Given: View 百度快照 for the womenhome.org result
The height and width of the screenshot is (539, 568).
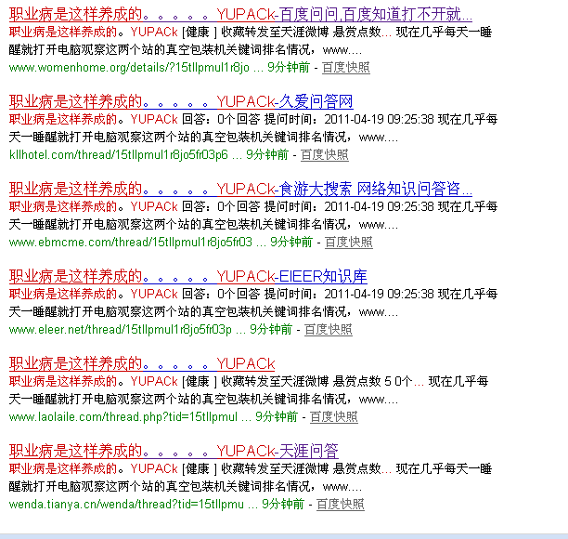Looking at the screenshot, I should 346,68.
